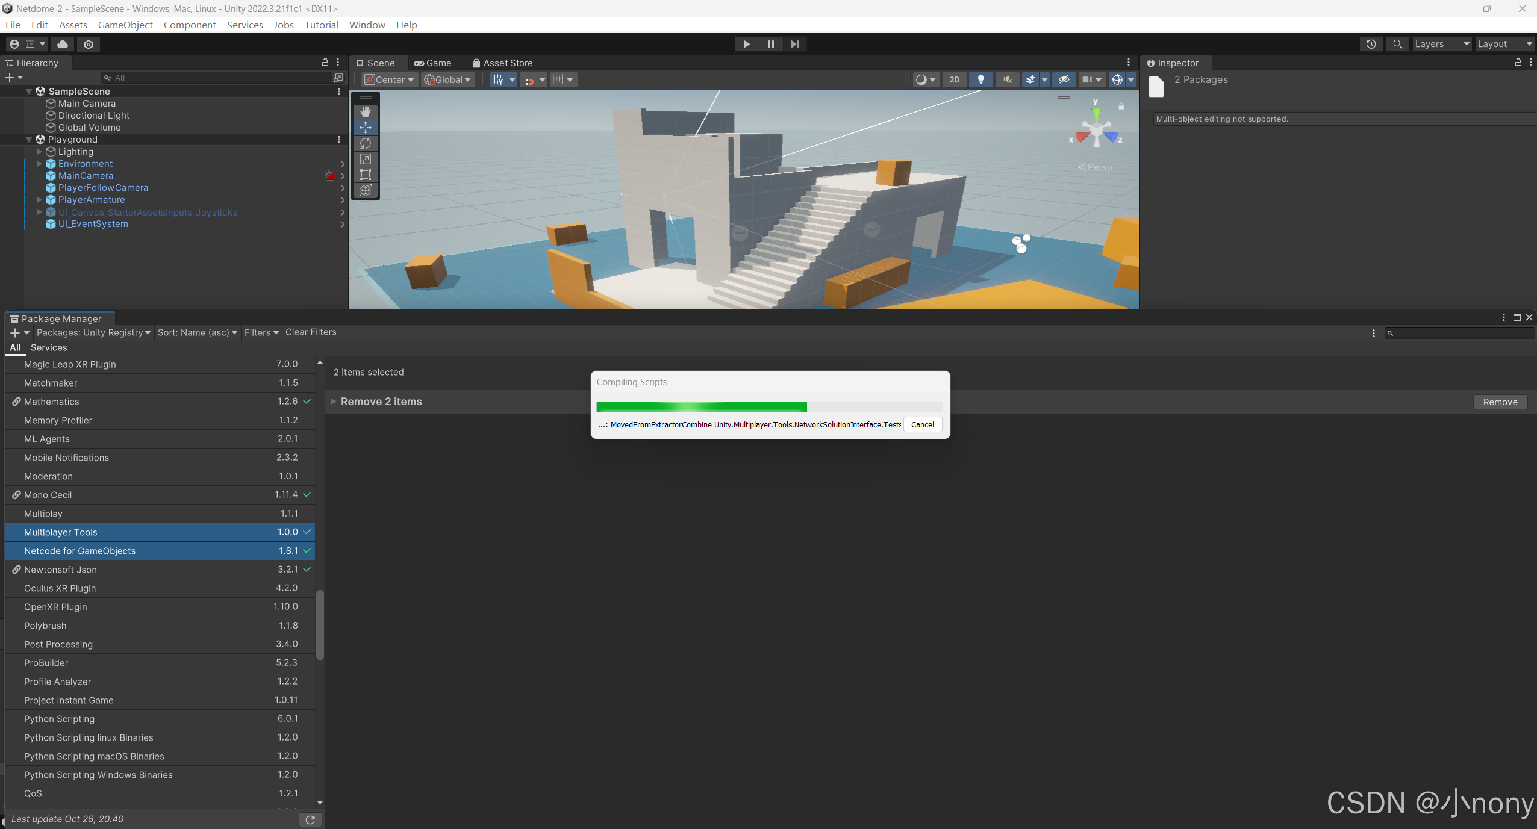The height and width of the screenshot is (829, 1537).
Task: Select the Hand (View) tool
Action: tap(366, 112)
